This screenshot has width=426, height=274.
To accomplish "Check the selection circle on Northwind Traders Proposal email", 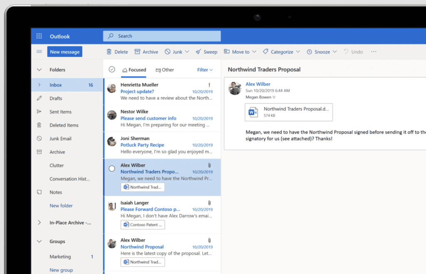I will (111, 169).
